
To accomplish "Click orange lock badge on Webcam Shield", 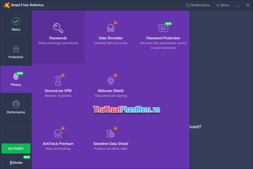I will point(116,75).
